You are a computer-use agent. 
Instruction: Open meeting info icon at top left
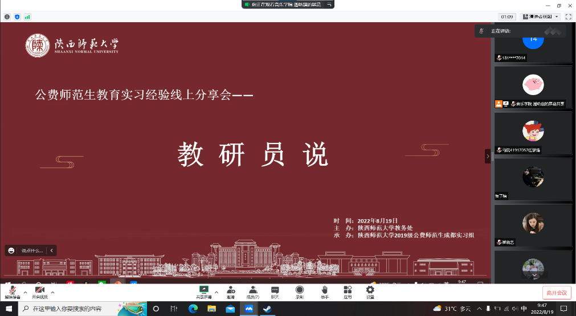pos(7,17)
